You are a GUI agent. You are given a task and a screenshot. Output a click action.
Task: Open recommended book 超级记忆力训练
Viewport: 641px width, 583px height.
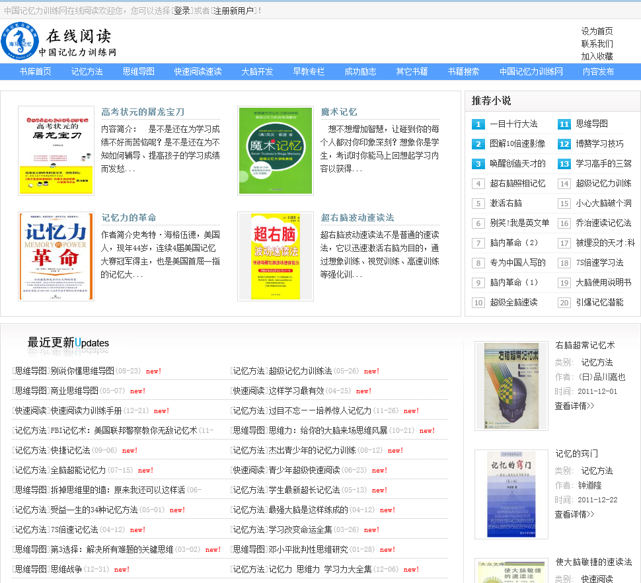point(603,183)
